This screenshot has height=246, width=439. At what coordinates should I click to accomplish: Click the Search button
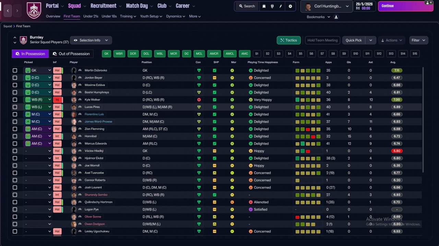click(246, 6)
